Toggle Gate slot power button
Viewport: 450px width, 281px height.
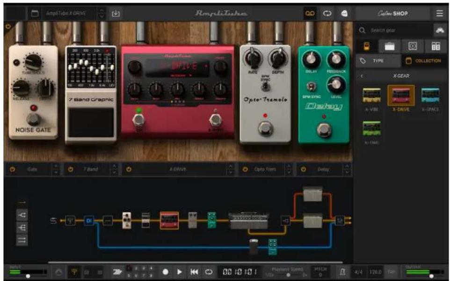coord(12,169)
